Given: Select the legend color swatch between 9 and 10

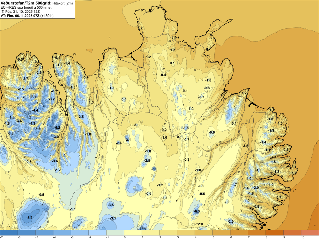Looking at the screenshot, I should [x=292, y=233].
